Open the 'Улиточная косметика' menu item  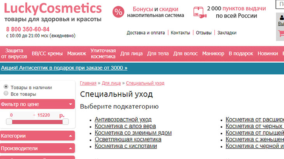tap(103, 54)
